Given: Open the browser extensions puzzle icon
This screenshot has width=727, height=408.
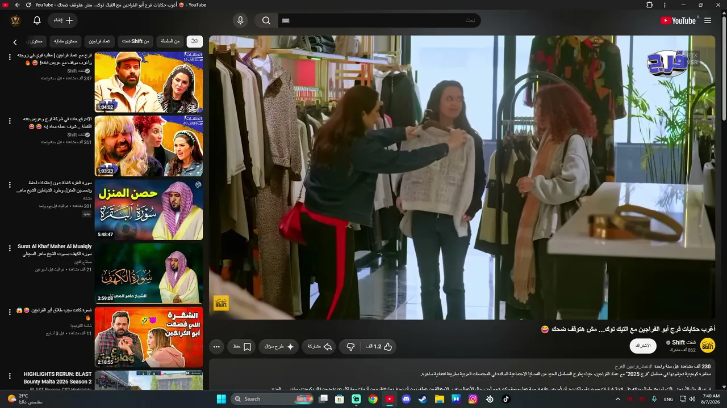Looking at the screenshot, I should [x=650, y=5].
